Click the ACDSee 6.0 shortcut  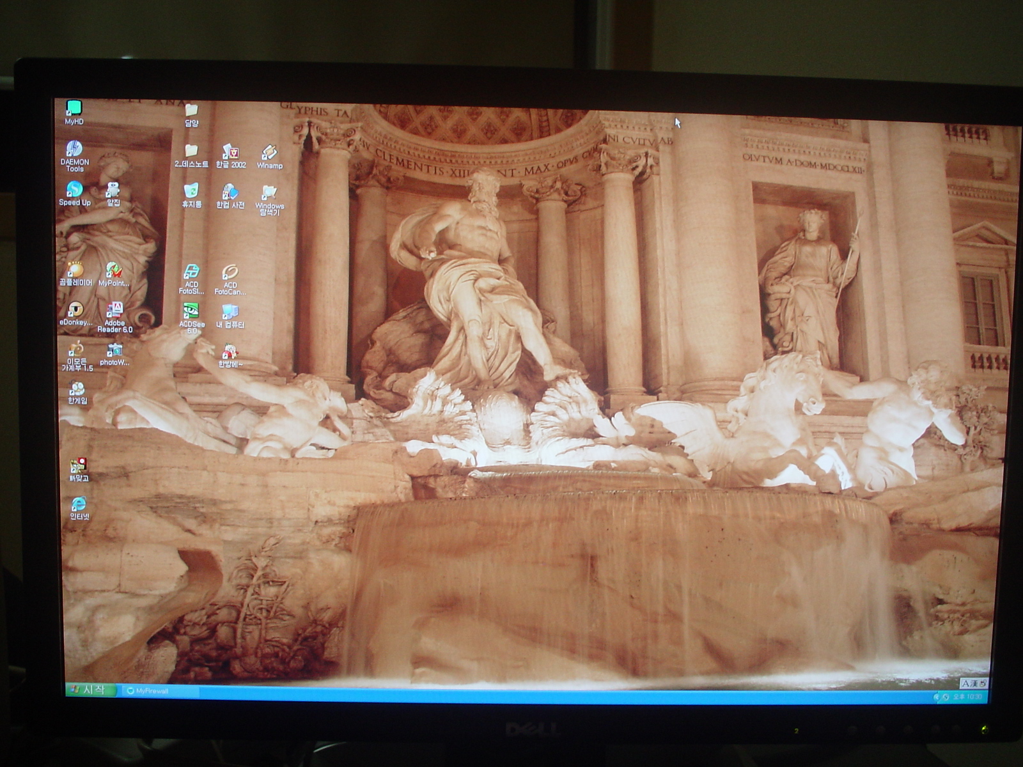coord(191,312)
